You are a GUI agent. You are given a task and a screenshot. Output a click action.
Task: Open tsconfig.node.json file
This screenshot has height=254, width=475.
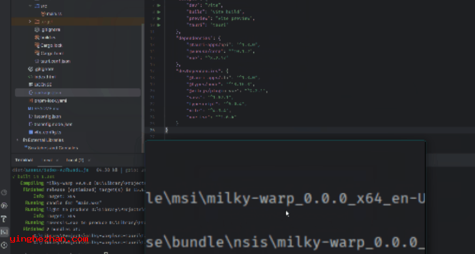point(50,124)
